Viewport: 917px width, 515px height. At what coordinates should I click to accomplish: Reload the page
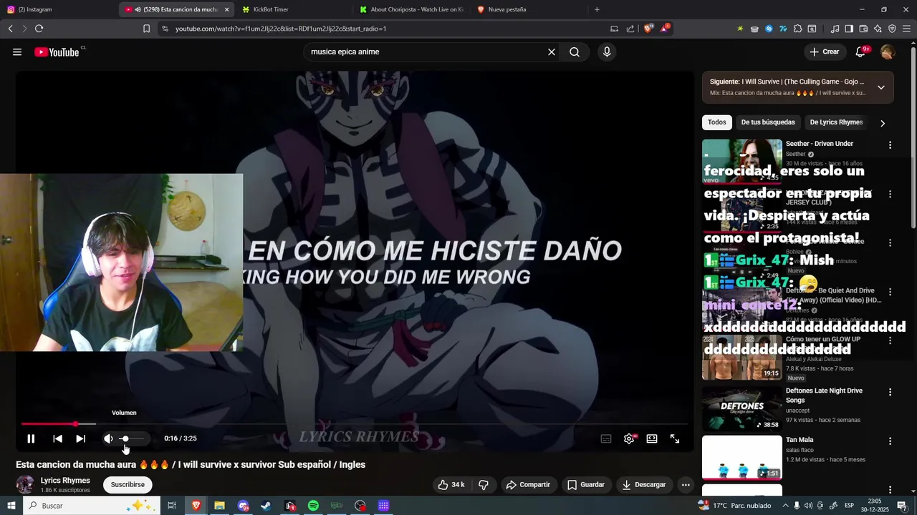(39, 29)
